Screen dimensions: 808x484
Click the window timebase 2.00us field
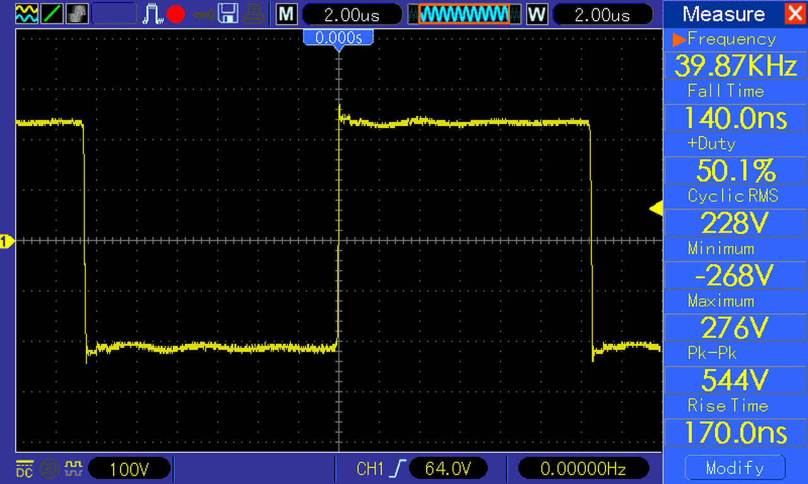pos(602,14)
